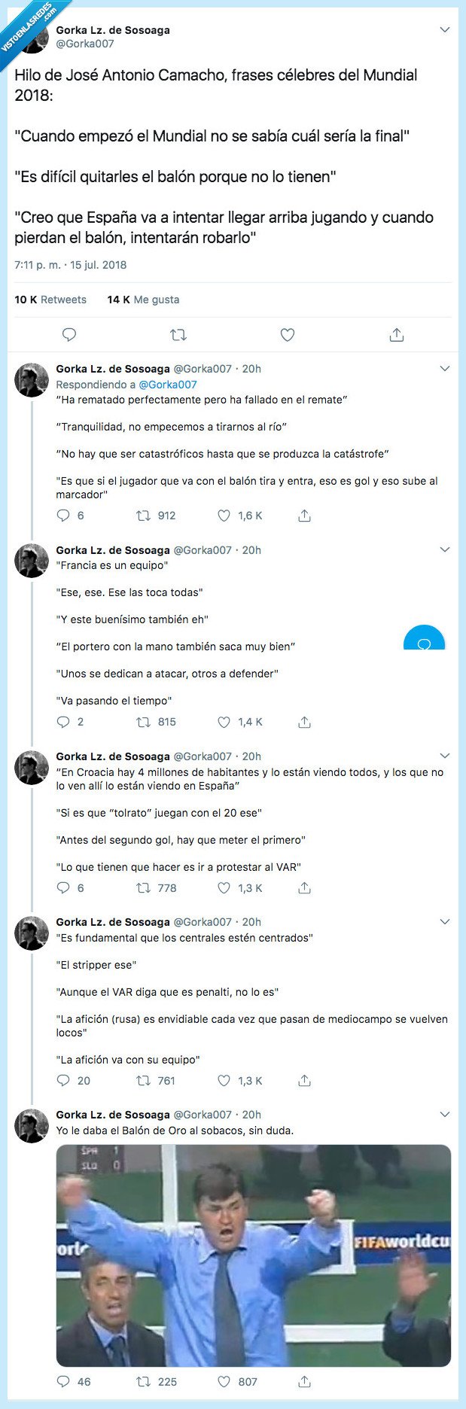The height and width of the screenshot is (1409, 466).
Task: Open Gorka Lz. de Sosoaga's profile name
Action: pos(113,31)
